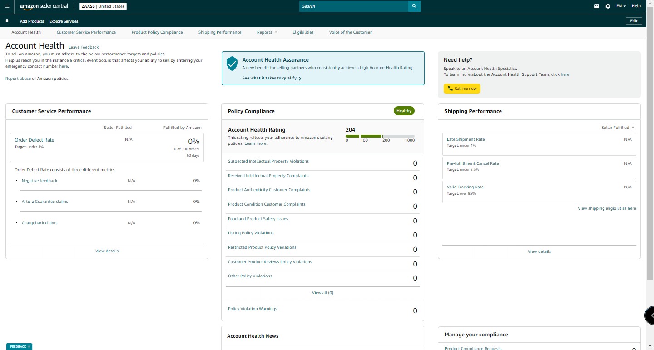Open the messages mail icon
This screenshot has width=654, height=350.
point(596,6)
